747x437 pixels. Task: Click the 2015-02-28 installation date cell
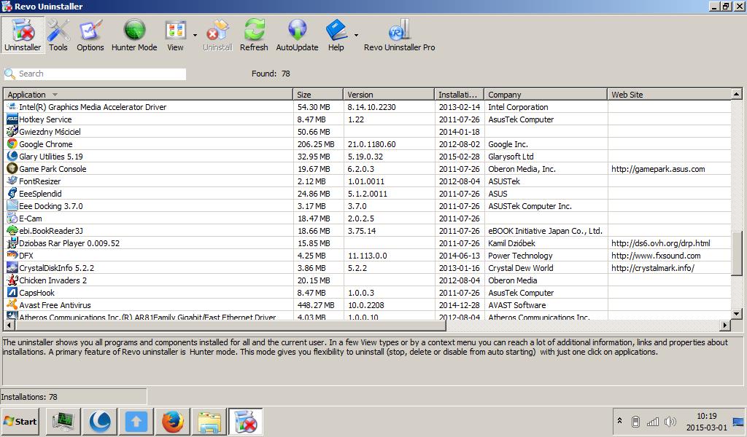click(x=460, y=157)
